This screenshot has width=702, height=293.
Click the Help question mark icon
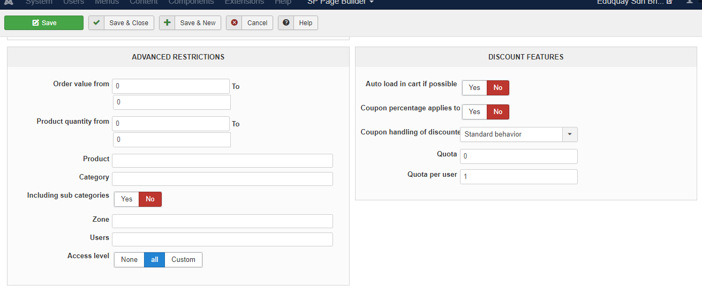point(286,23)
